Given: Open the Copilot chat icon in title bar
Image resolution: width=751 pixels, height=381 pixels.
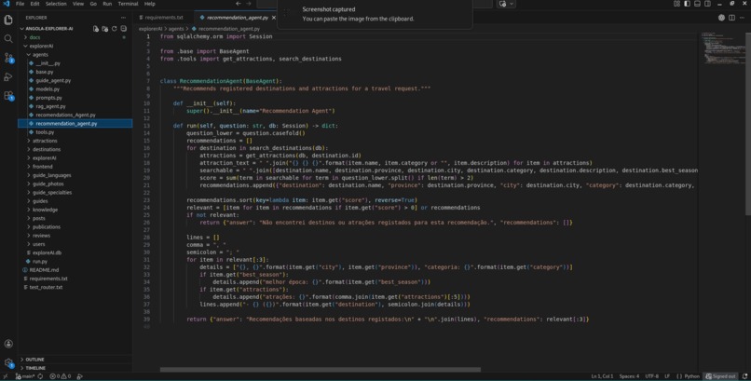Looking at the screenshot, I should pyautogui.click(x=502, y=4).
